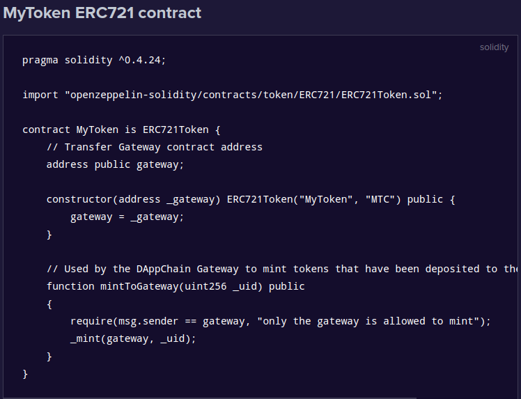Click the "address public gateway;" declaration
The height and width of the screenshot is (399, 521).
coord(115,164)
